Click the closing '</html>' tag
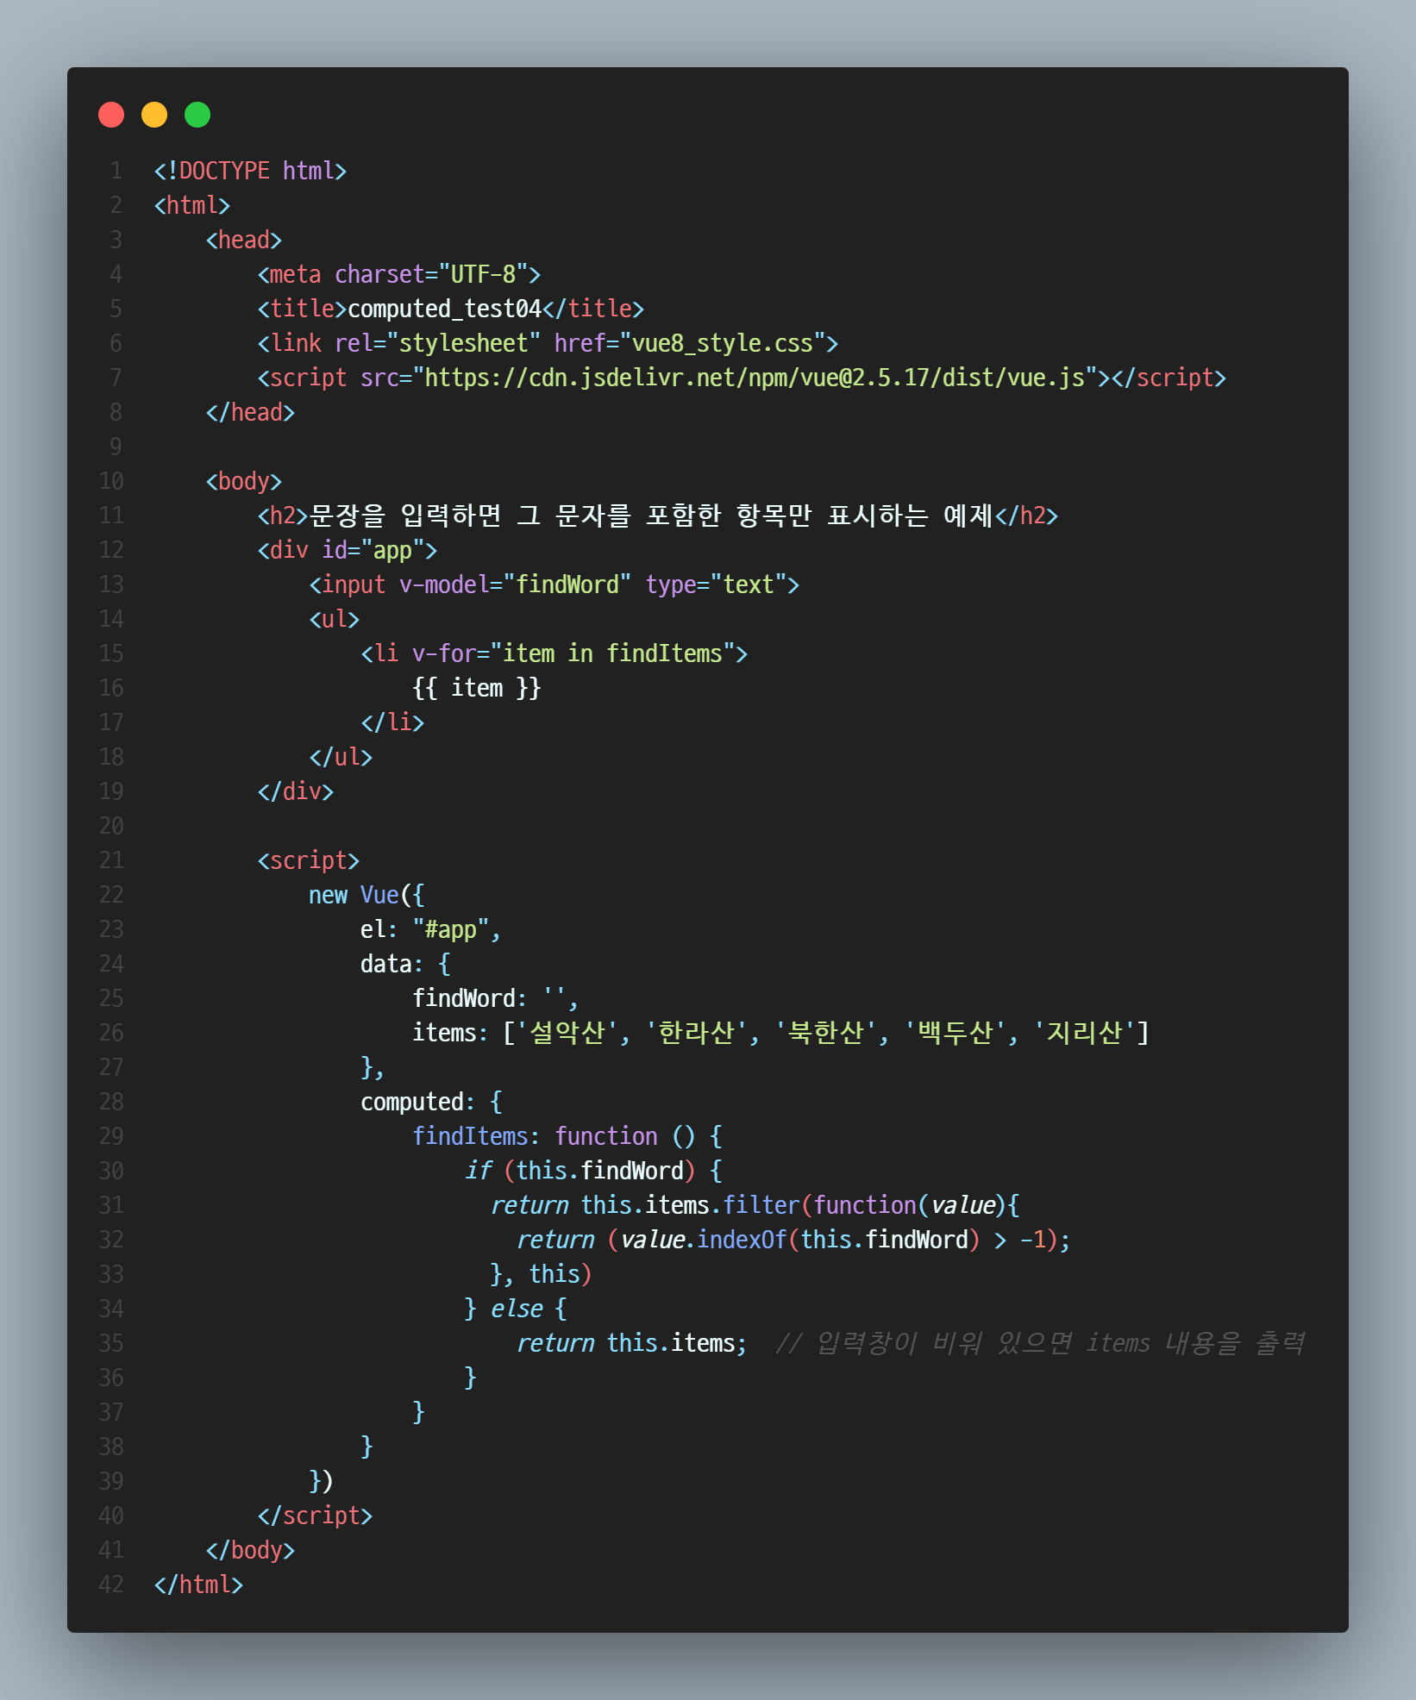This screenshot has height=1700, width=1416. coord(198,1584)
